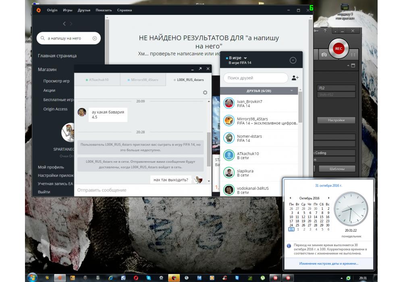Screen dimensions: 403x282
Task: Open date and time settings link
Action: pyautogui.click(x=328, y=263)
